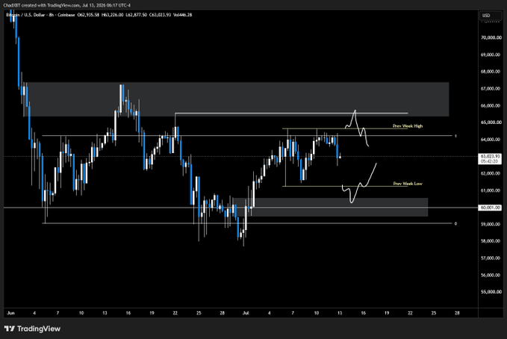
Task: Click the Fib level '0' label
Action: tap(455, 224)
